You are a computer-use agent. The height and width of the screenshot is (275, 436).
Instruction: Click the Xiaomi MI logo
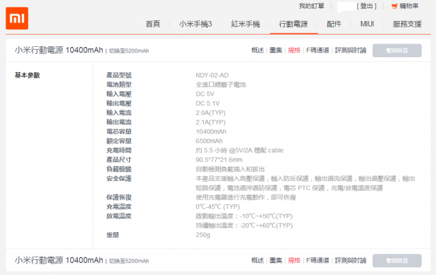[17, 18]
